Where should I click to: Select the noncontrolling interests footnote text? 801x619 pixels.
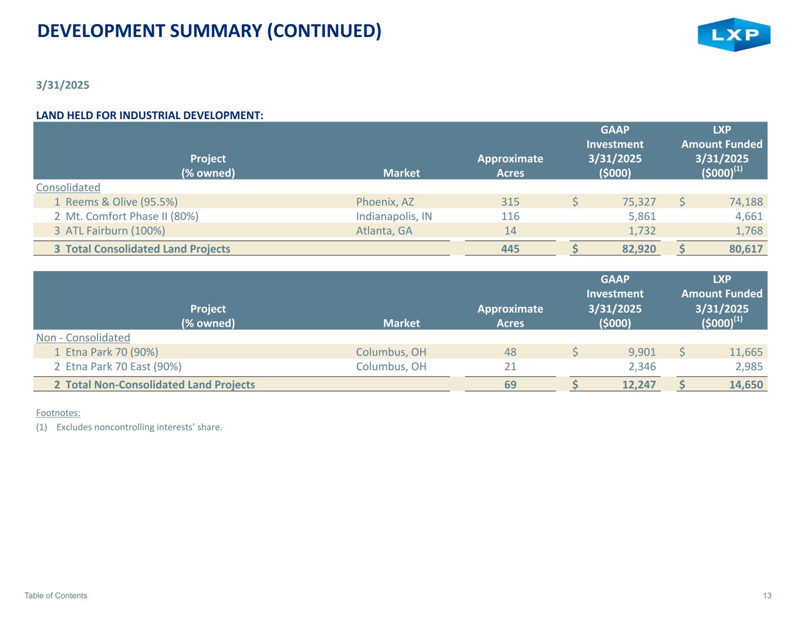pos(139,427)
